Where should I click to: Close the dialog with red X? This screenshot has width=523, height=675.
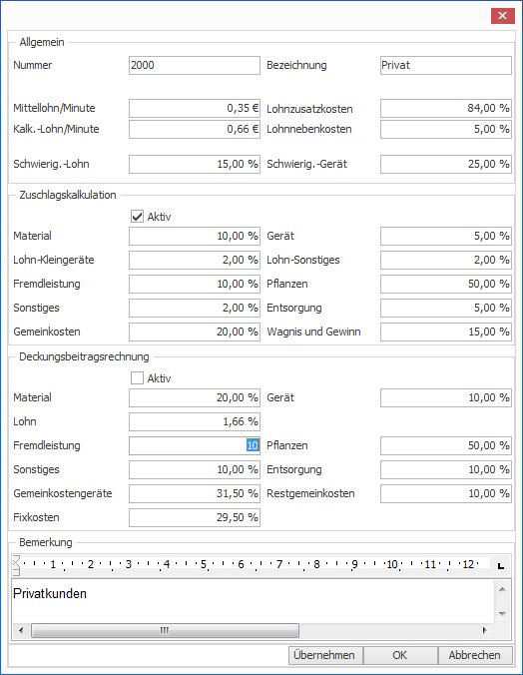click(502, 16)
